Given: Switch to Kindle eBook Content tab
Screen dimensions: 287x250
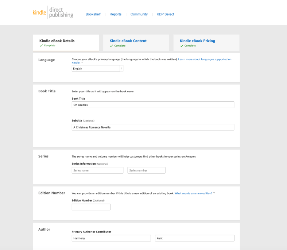Looking at the screenshot, I should [128, 41].
